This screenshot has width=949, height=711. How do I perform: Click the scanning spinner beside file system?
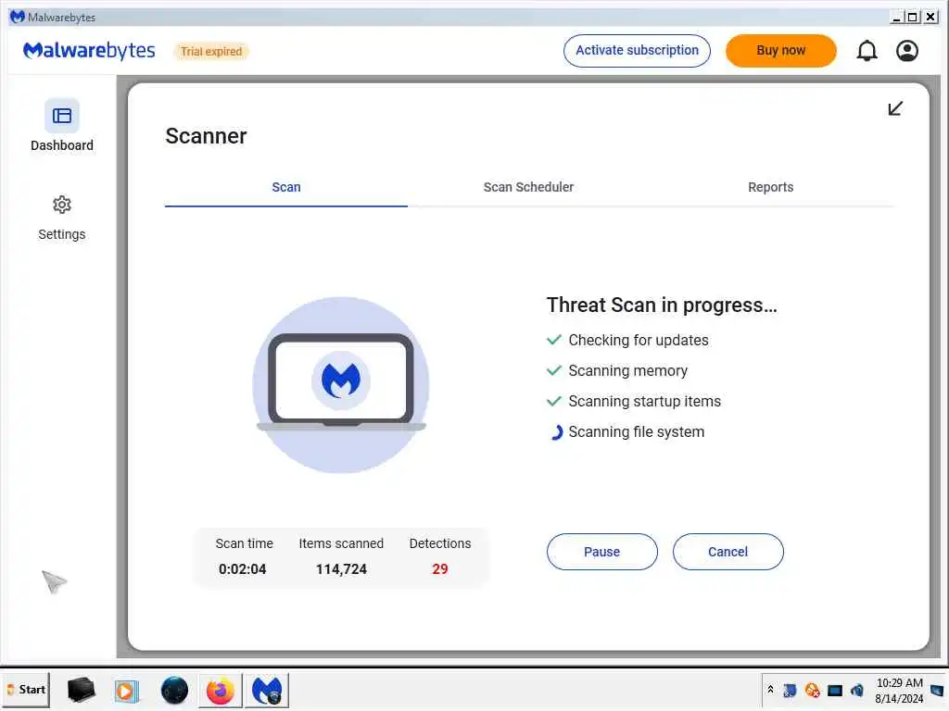[556, 432]
